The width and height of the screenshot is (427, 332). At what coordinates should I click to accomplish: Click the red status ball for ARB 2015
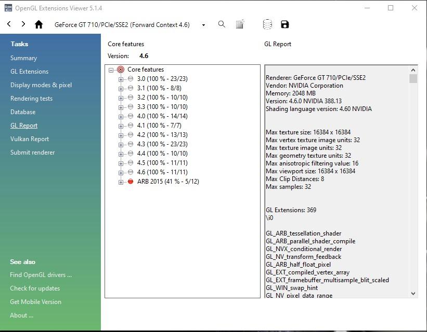pos(131,181)
